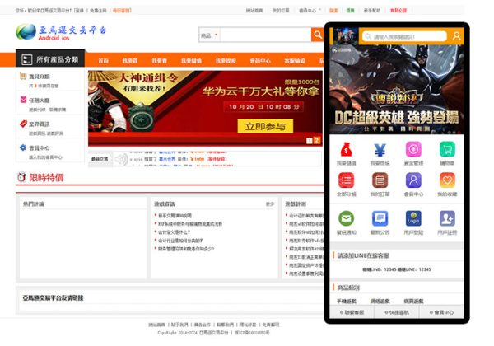The width and height of the screenshot is (494, 346).
Task: Expand 會員中心 dropdown in top bar
Action: [x=308, y=11]
